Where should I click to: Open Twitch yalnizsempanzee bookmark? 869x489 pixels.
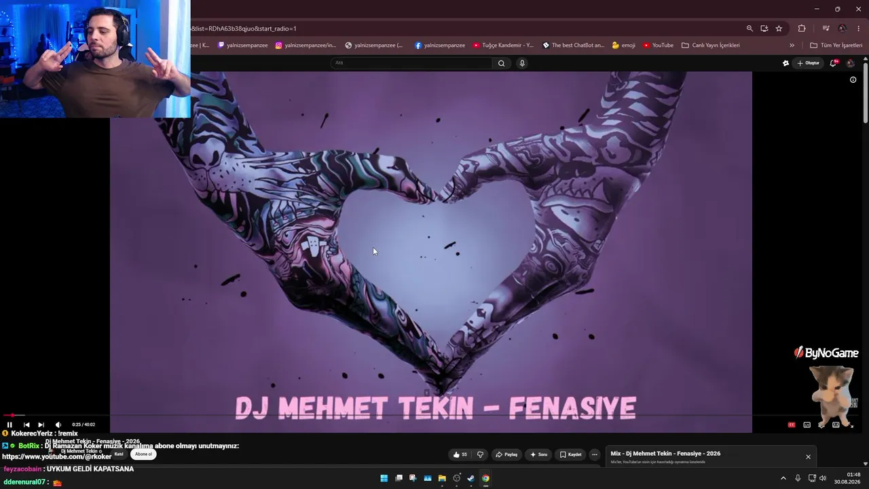click(x=242, y=46)
